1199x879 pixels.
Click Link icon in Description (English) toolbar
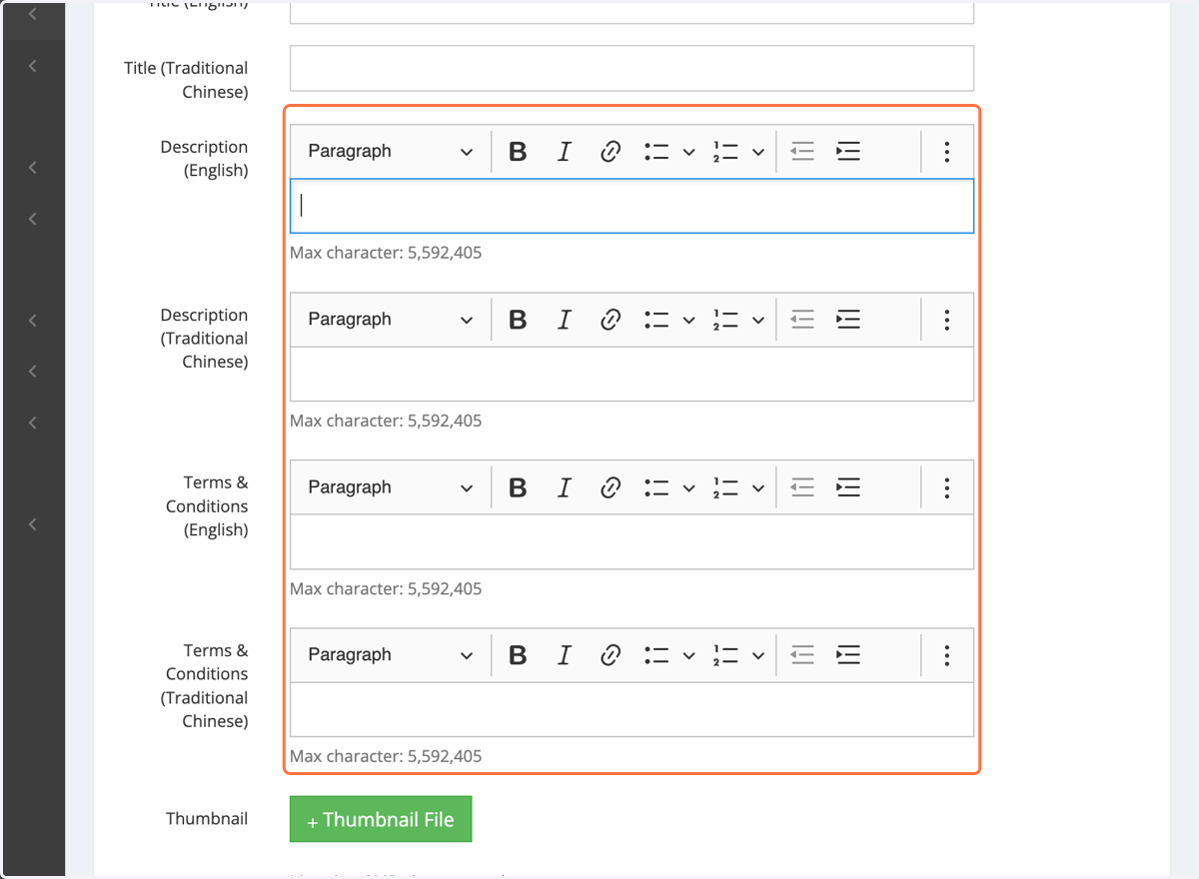click(610, 152)
